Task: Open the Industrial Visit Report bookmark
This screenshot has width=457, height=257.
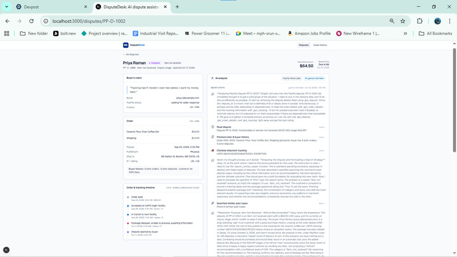Action: [155, 33]
